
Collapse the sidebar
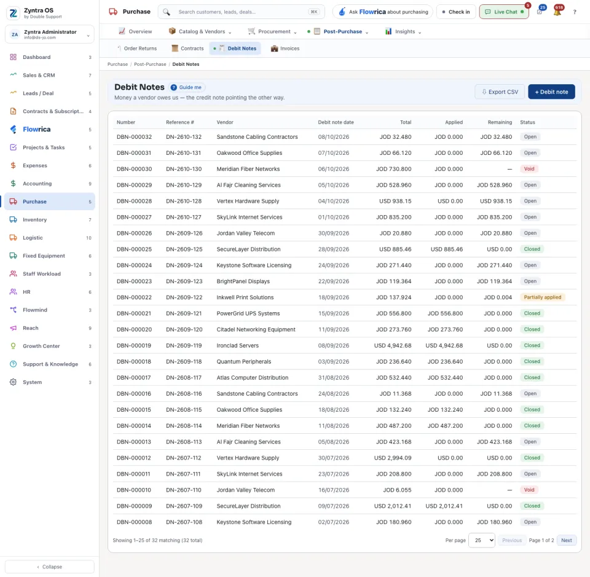tap(50, 567)
